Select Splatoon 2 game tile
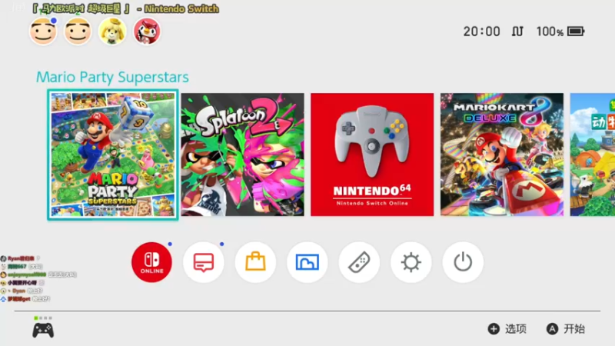Screen dimensions: 615x346 pyautogui.click(x=242, y=155)
